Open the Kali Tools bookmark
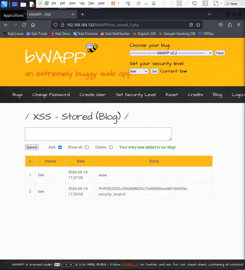 pos(37,34)
